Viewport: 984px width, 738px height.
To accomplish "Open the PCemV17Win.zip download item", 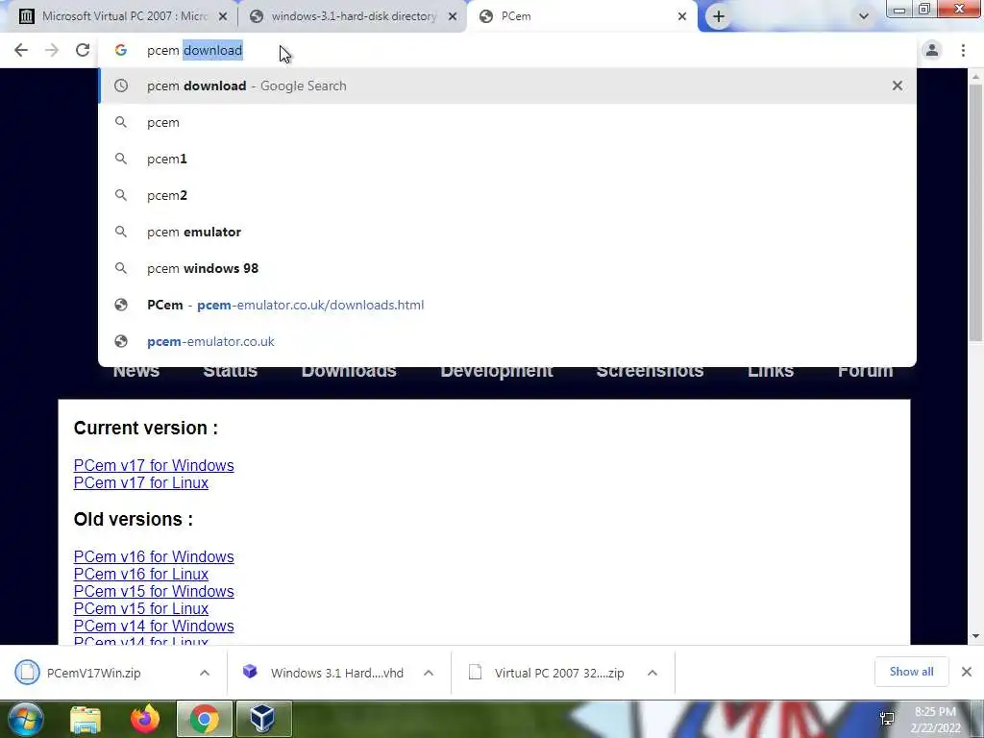I will pos(94,673).
